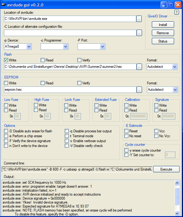
Task: Click the Signature hex value field
Action: [169, 116]
